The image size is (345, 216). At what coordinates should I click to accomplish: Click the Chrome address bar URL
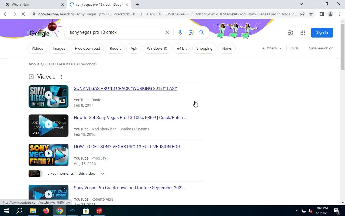point(167,14)
